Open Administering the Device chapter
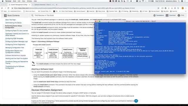 pos(14,23)
